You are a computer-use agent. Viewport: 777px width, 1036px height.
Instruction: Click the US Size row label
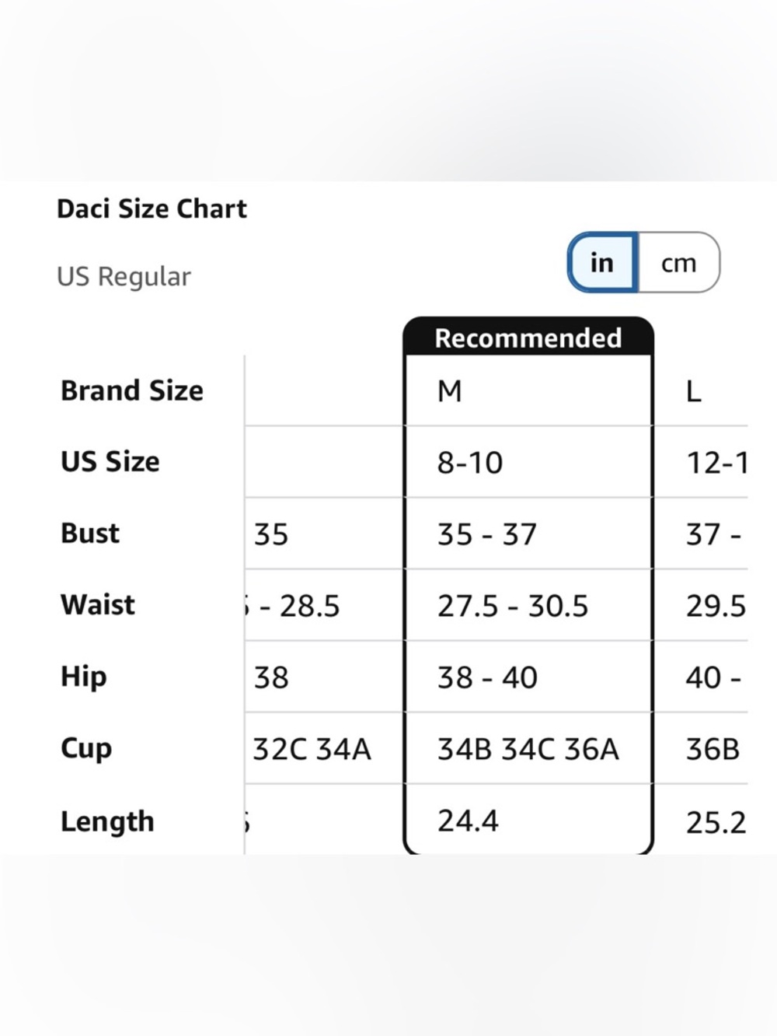[x=110, y=462]
